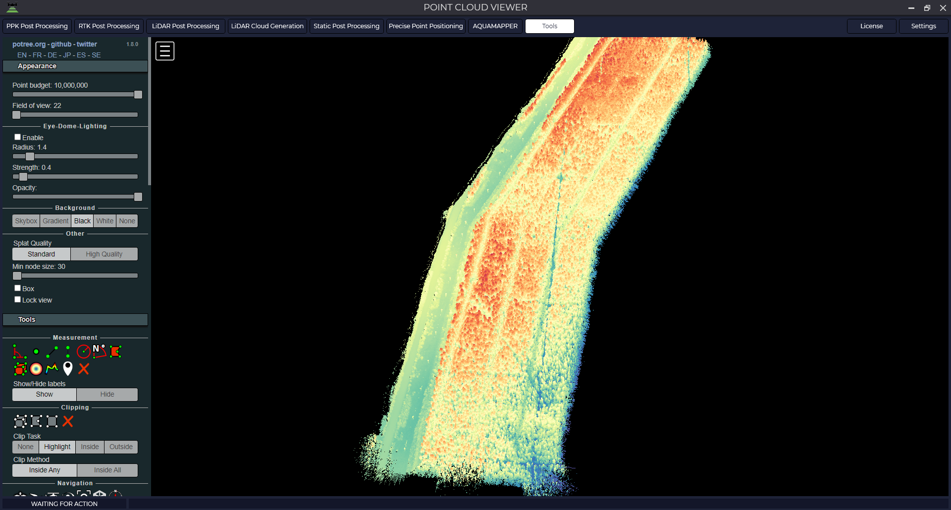951x510 pixels.
Task: Switch to the AQUAMAPPER tab
Action: click(495, 26)
